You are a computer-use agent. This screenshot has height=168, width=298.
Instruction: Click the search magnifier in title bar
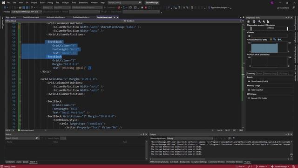click(x=140, y=3)
